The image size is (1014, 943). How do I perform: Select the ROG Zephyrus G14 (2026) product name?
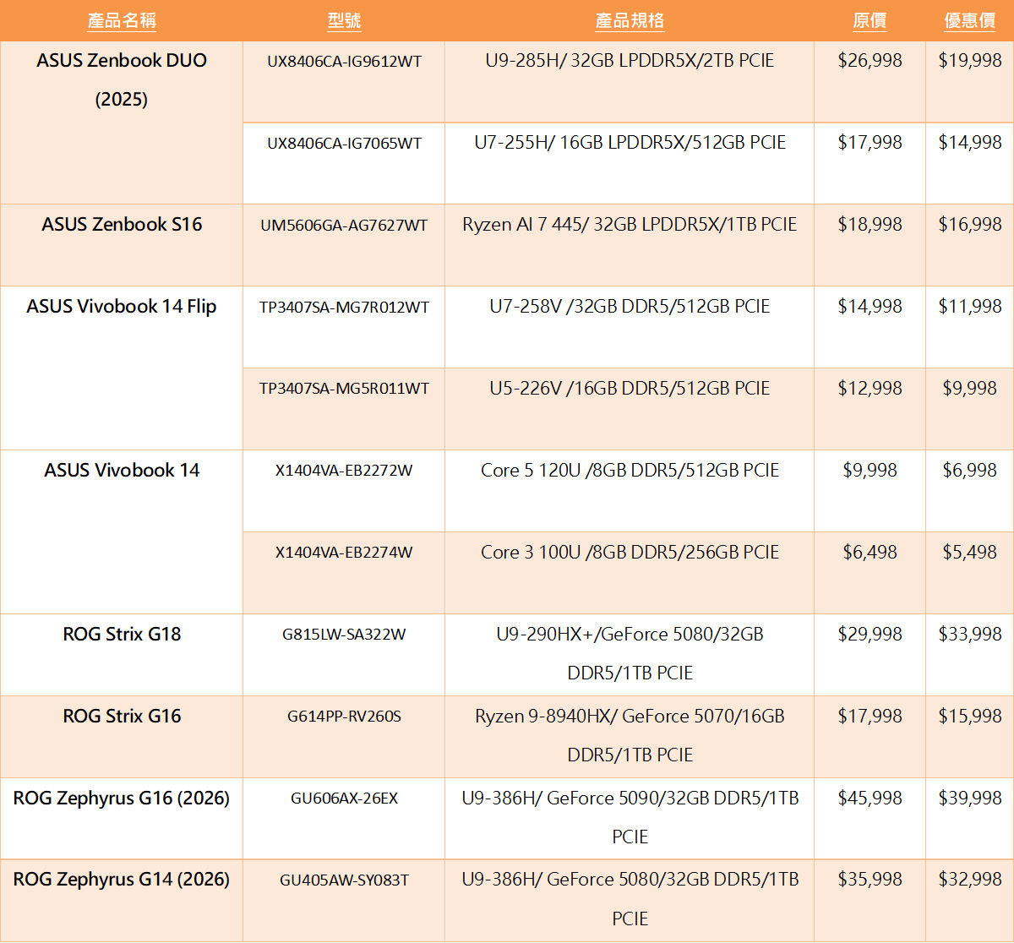[122, 880]
